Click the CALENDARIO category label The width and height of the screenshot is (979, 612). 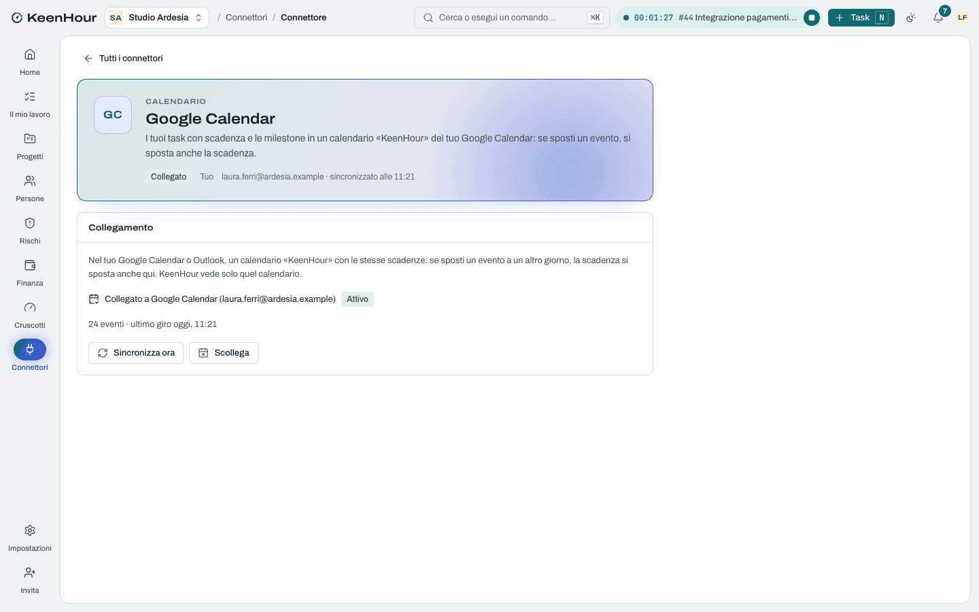click(x=175, y=101)
